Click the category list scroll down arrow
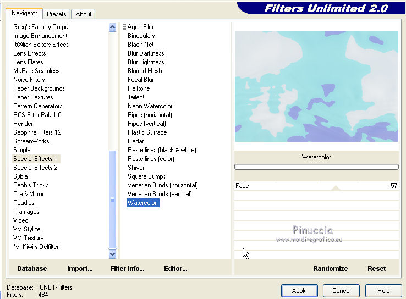 (113, 254)
